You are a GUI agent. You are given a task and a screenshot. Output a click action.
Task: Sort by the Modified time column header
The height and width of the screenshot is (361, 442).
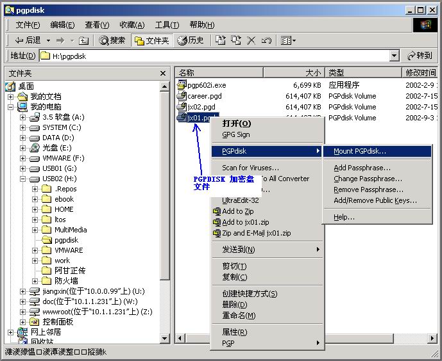(x=420, y=73)
